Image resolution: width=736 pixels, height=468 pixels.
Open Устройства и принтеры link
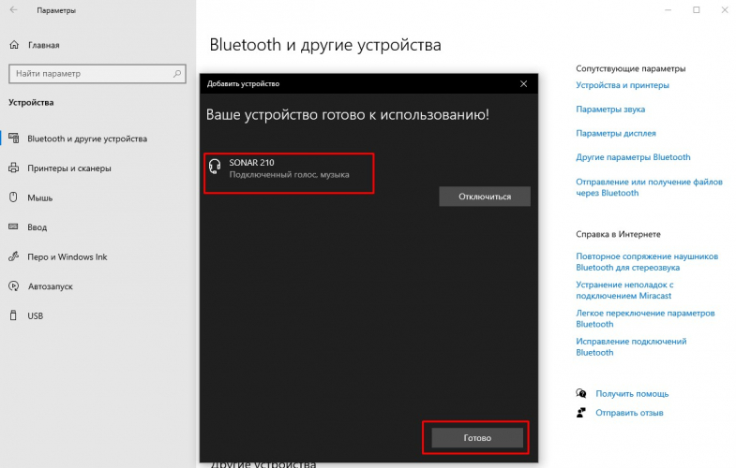[x=623, y=85]
